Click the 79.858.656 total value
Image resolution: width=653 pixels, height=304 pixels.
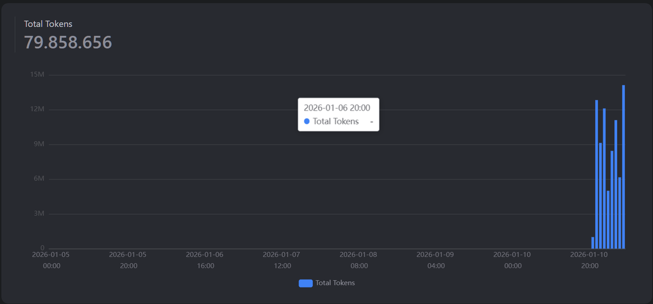point(68,42)
